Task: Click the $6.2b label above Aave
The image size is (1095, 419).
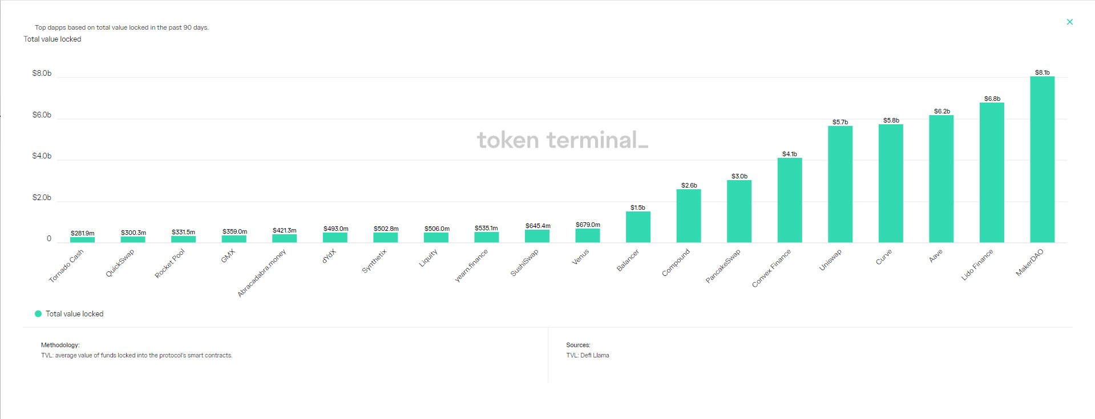Action: (x=942, y=111)
